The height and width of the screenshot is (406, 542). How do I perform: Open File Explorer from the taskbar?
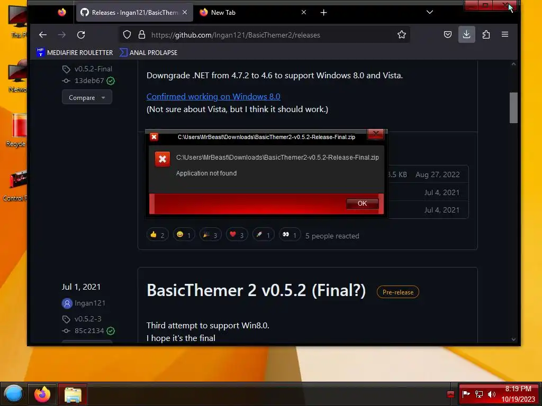click(x=73, y=394)
